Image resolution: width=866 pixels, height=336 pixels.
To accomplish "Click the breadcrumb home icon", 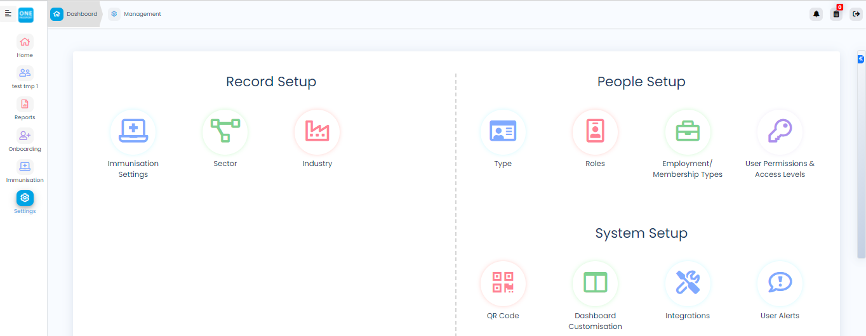I will coord(57,14).
